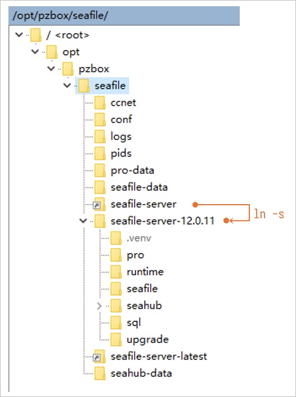Select the / <root> label
This screenshot has height=397, width=296.
click(x=68, y=35)
